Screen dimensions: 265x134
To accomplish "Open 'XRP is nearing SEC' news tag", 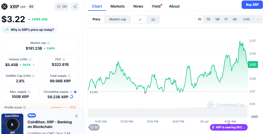I will coord(229,127).
